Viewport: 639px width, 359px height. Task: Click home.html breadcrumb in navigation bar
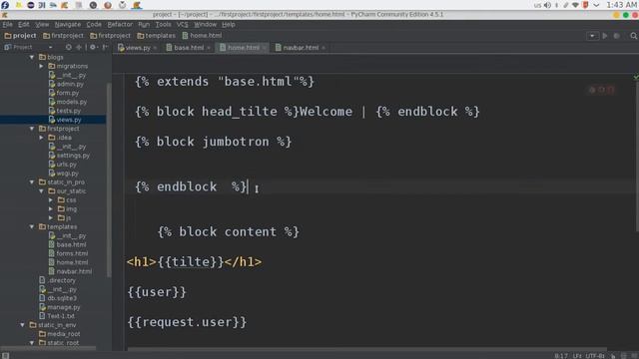202,36
